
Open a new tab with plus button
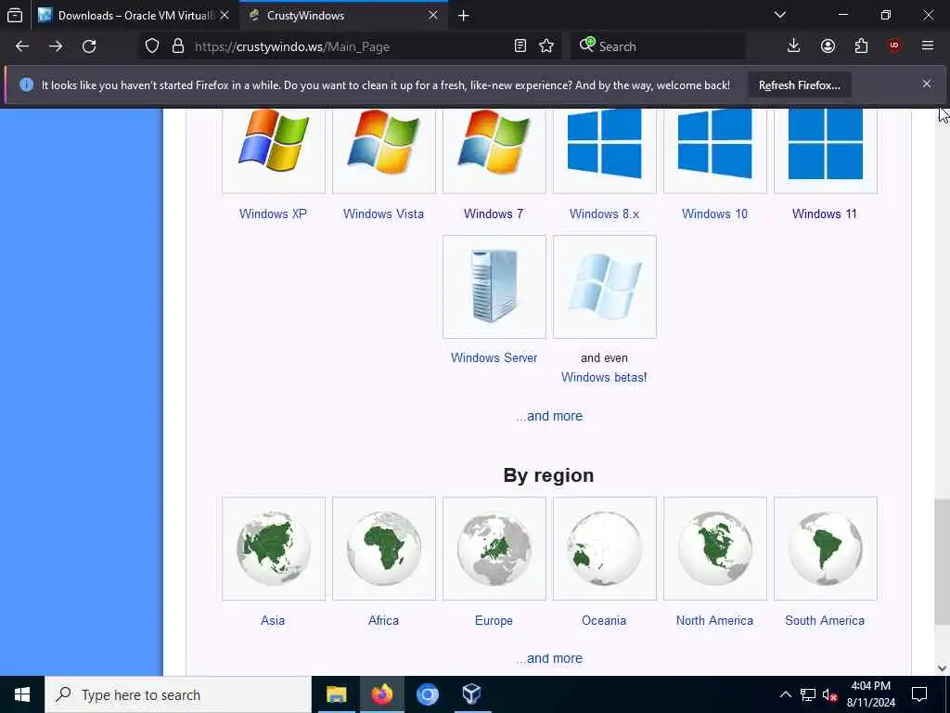coord(464,16)
